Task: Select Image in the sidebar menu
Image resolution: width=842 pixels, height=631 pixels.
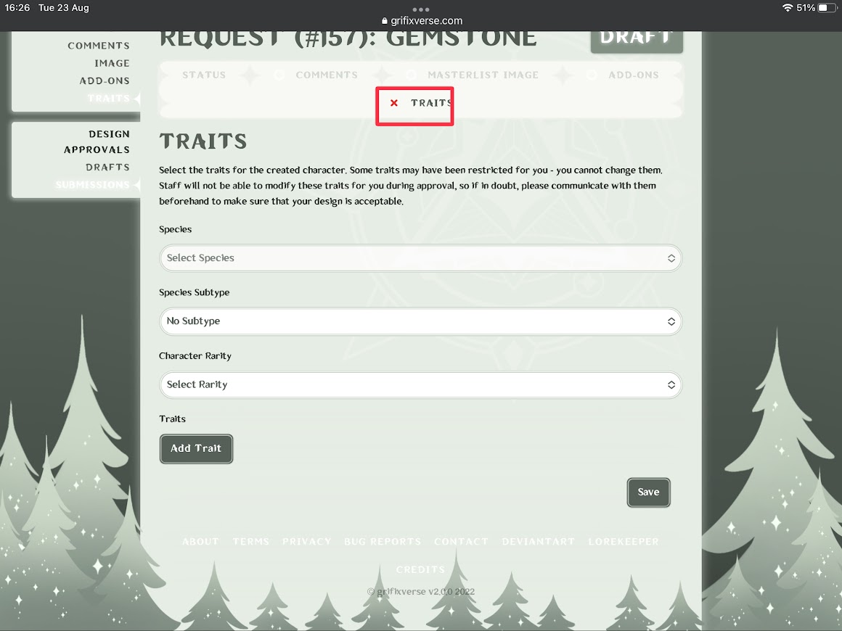Action: click(112, 63)
